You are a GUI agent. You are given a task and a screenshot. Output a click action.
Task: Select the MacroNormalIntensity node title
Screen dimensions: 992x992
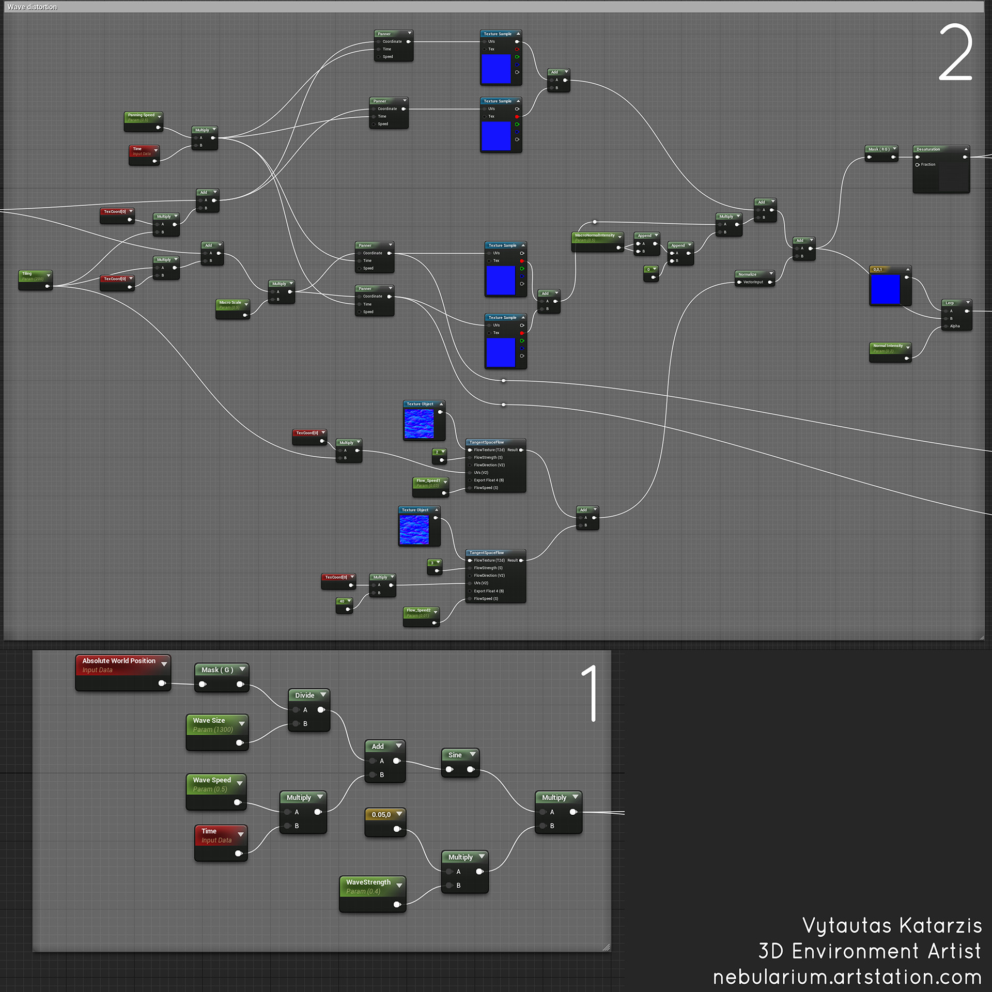(x=595, y=235)
